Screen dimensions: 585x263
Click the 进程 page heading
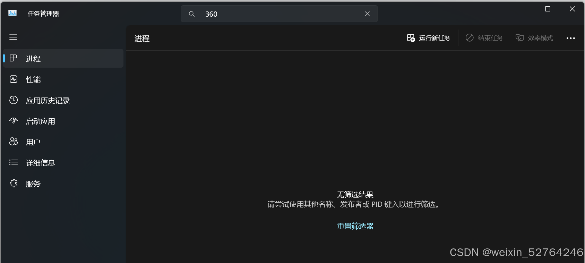point(142,39)
